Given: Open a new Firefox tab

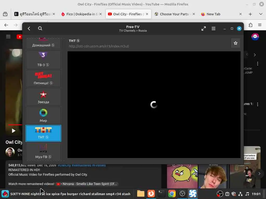Looking at the screenshot, I should pos(250,14).
